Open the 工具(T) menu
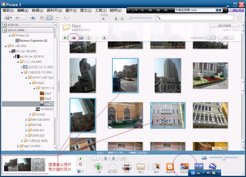The width and height of the screenshot is (246, 177). point(101,11)
